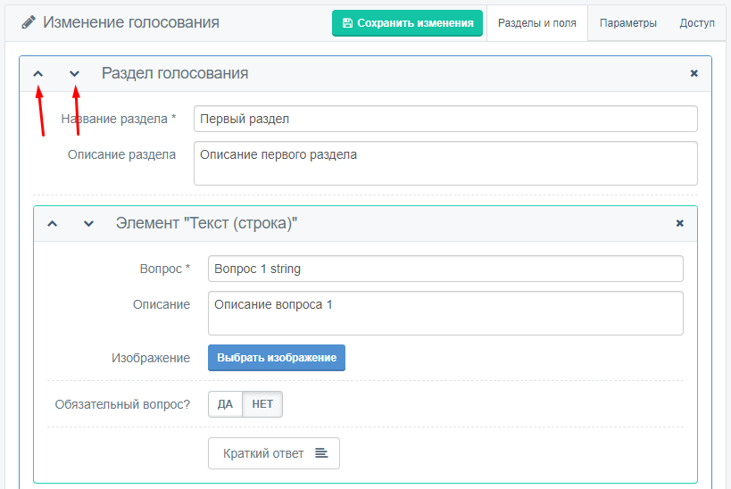The image size is (731, 489).
Task: Click the Выбрать изображение button
Action: pyautogui.click(x=277, y=358)
